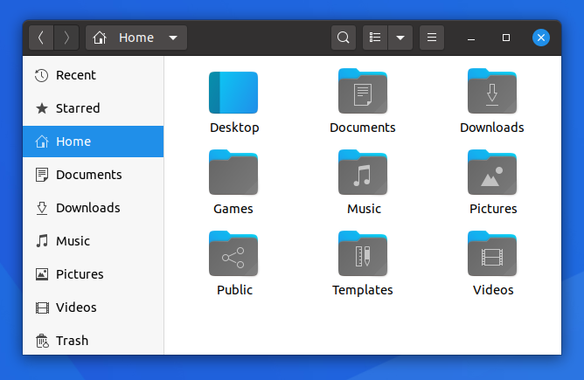Open Trash from the sidebar
Screen dimensions: 584x380
(x=72, y=341)
